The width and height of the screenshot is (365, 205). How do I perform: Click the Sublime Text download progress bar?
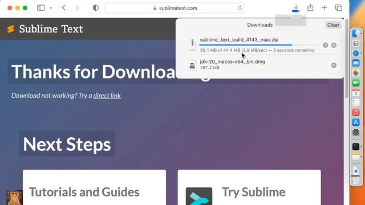(259, 45)
